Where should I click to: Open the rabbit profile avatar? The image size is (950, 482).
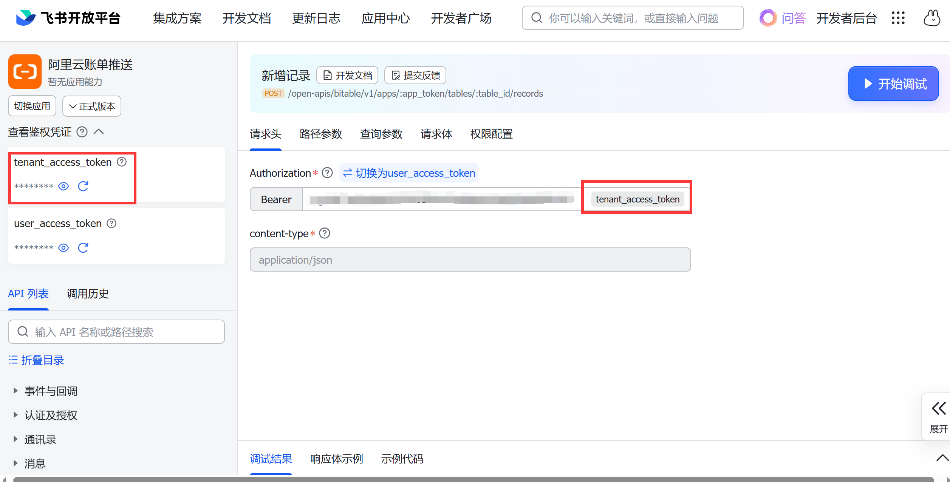click(x=932, y=18)
